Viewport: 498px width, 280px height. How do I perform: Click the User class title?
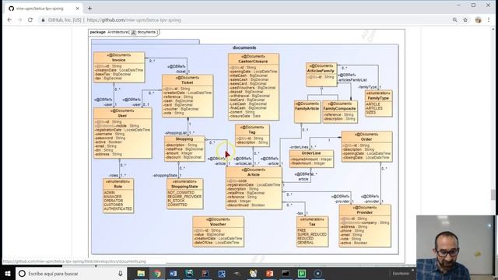coord(122,116)
